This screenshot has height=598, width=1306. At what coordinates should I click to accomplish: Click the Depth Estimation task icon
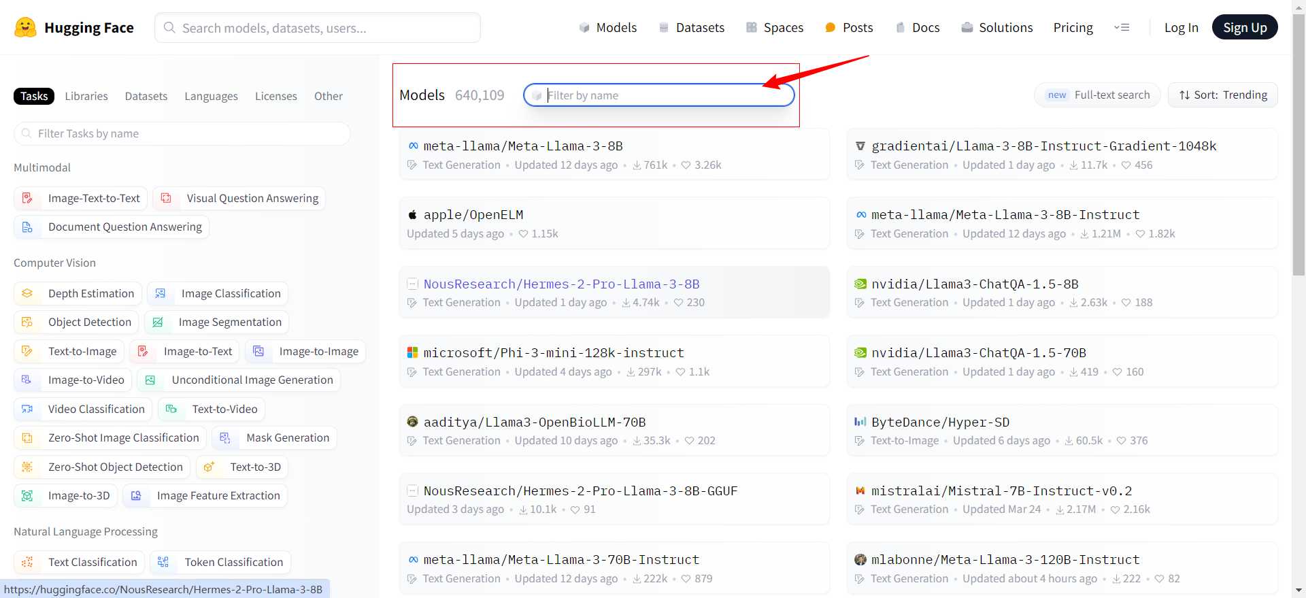point(27,293)
